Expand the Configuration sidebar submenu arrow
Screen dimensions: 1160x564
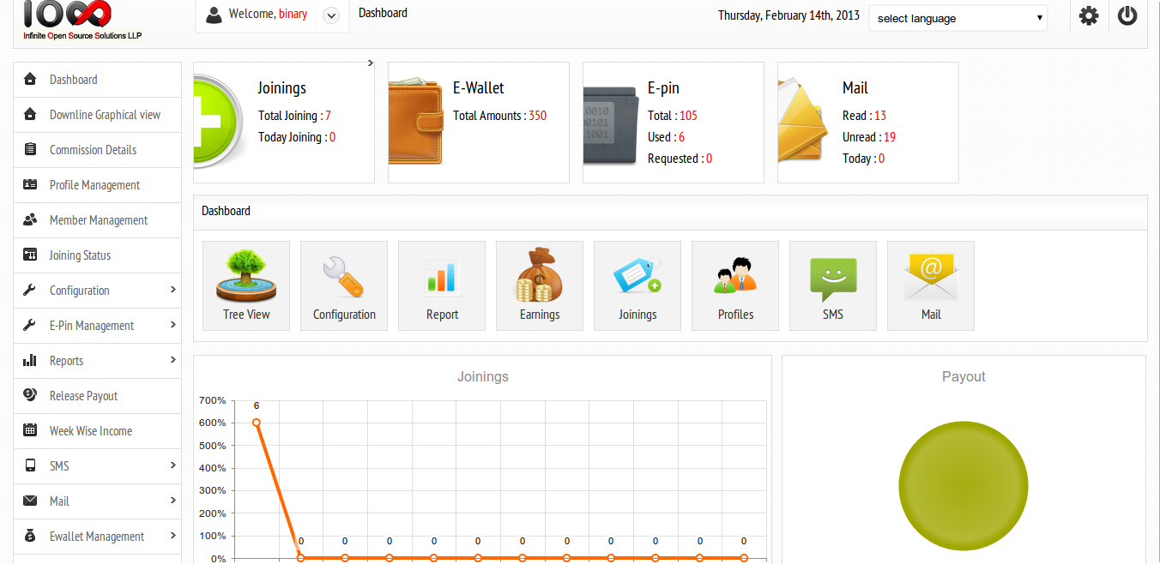[x=173, y=290]
